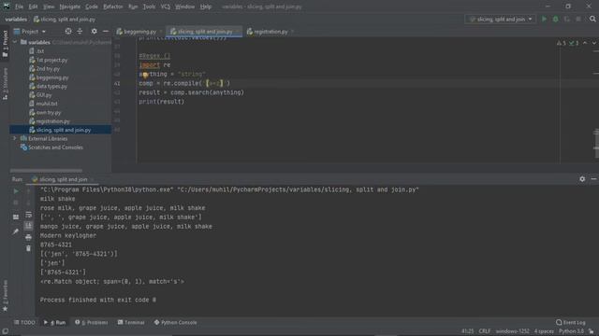This screenshot has width=599, height=336.
Task: Click windows-1252 encoding in status bar
Action: (x=513, y=331)
